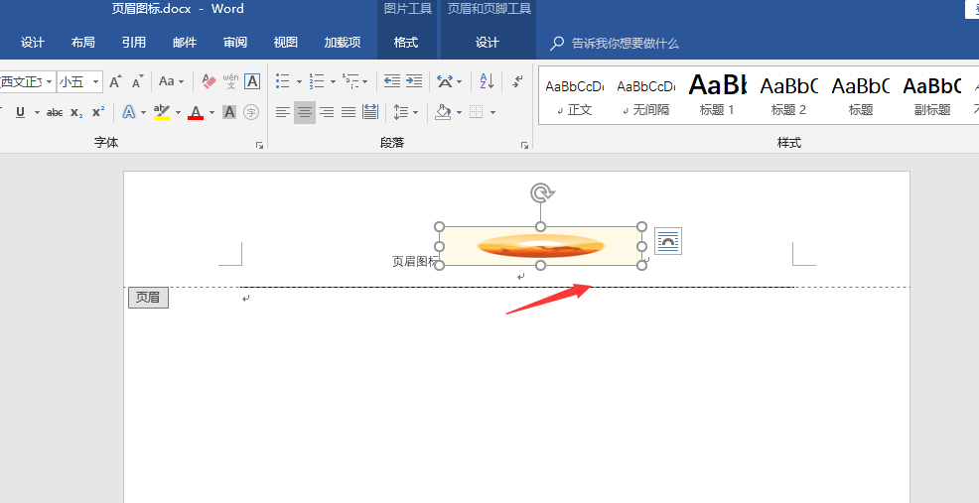Toggle show paragraph marks icon
This screenshot has height=503, width=979.
pyautogui.click(x=517, y=81)
